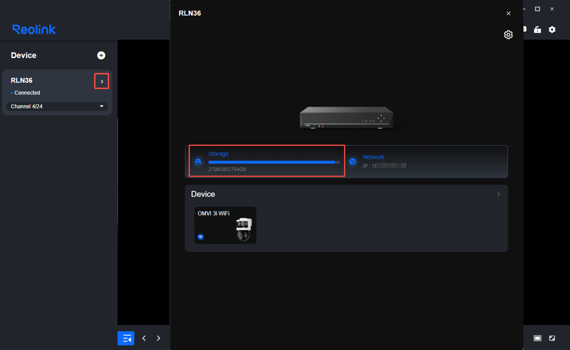Go to next page arrow

159,338
